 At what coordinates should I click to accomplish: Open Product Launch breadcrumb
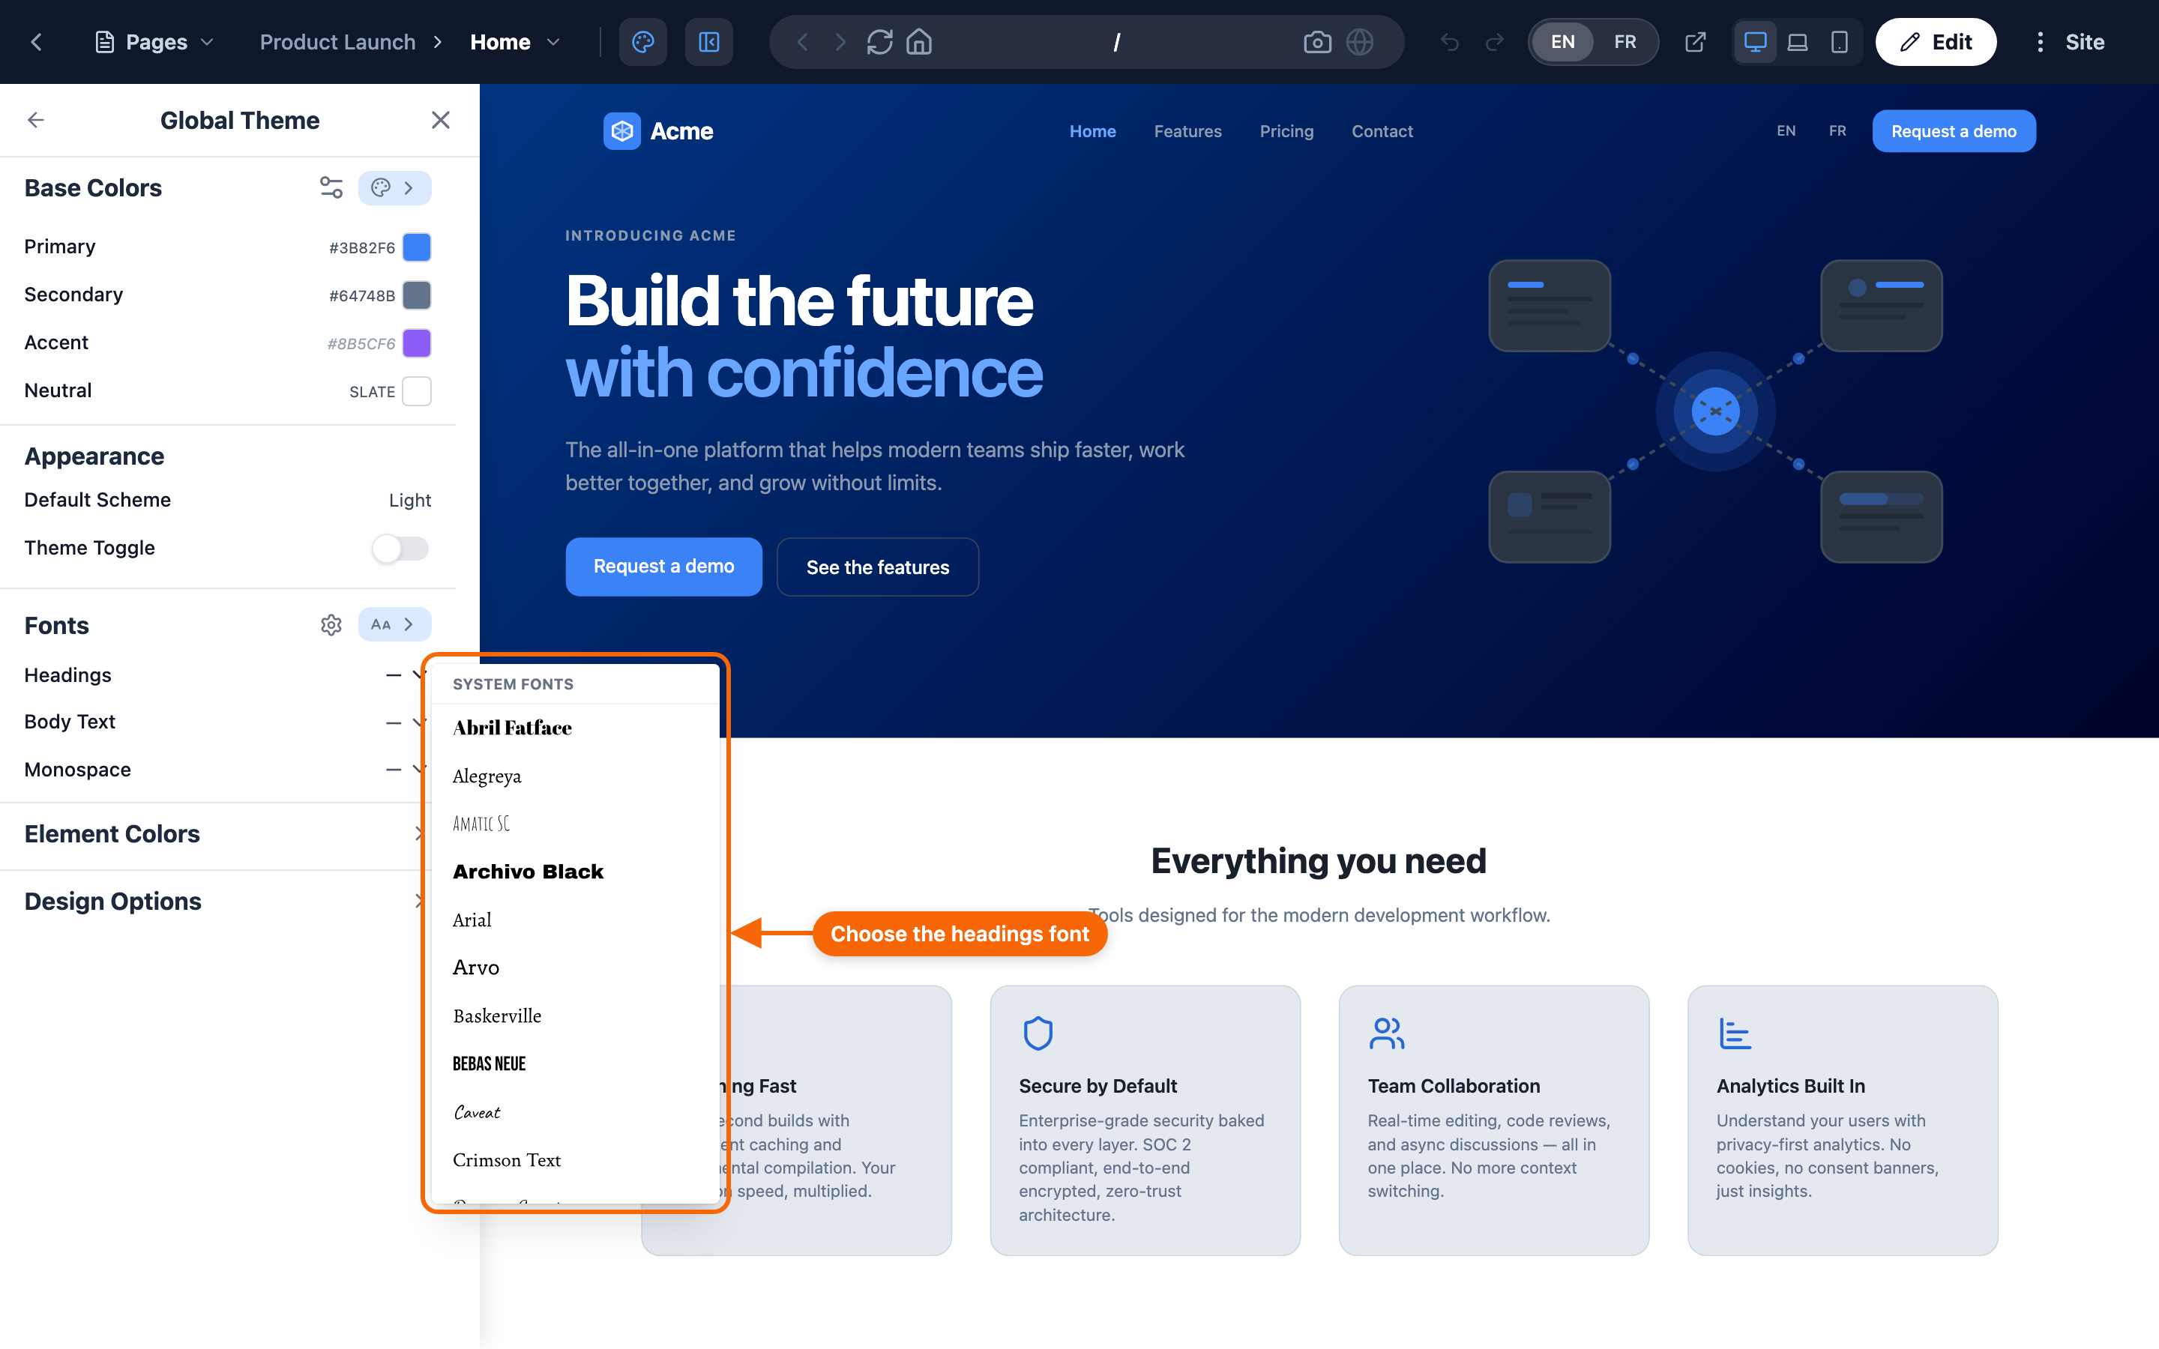pos(337,42)
